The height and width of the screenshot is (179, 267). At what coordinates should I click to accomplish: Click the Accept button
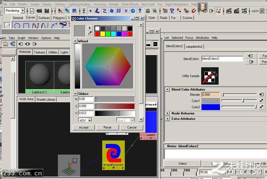pos(83,127)
